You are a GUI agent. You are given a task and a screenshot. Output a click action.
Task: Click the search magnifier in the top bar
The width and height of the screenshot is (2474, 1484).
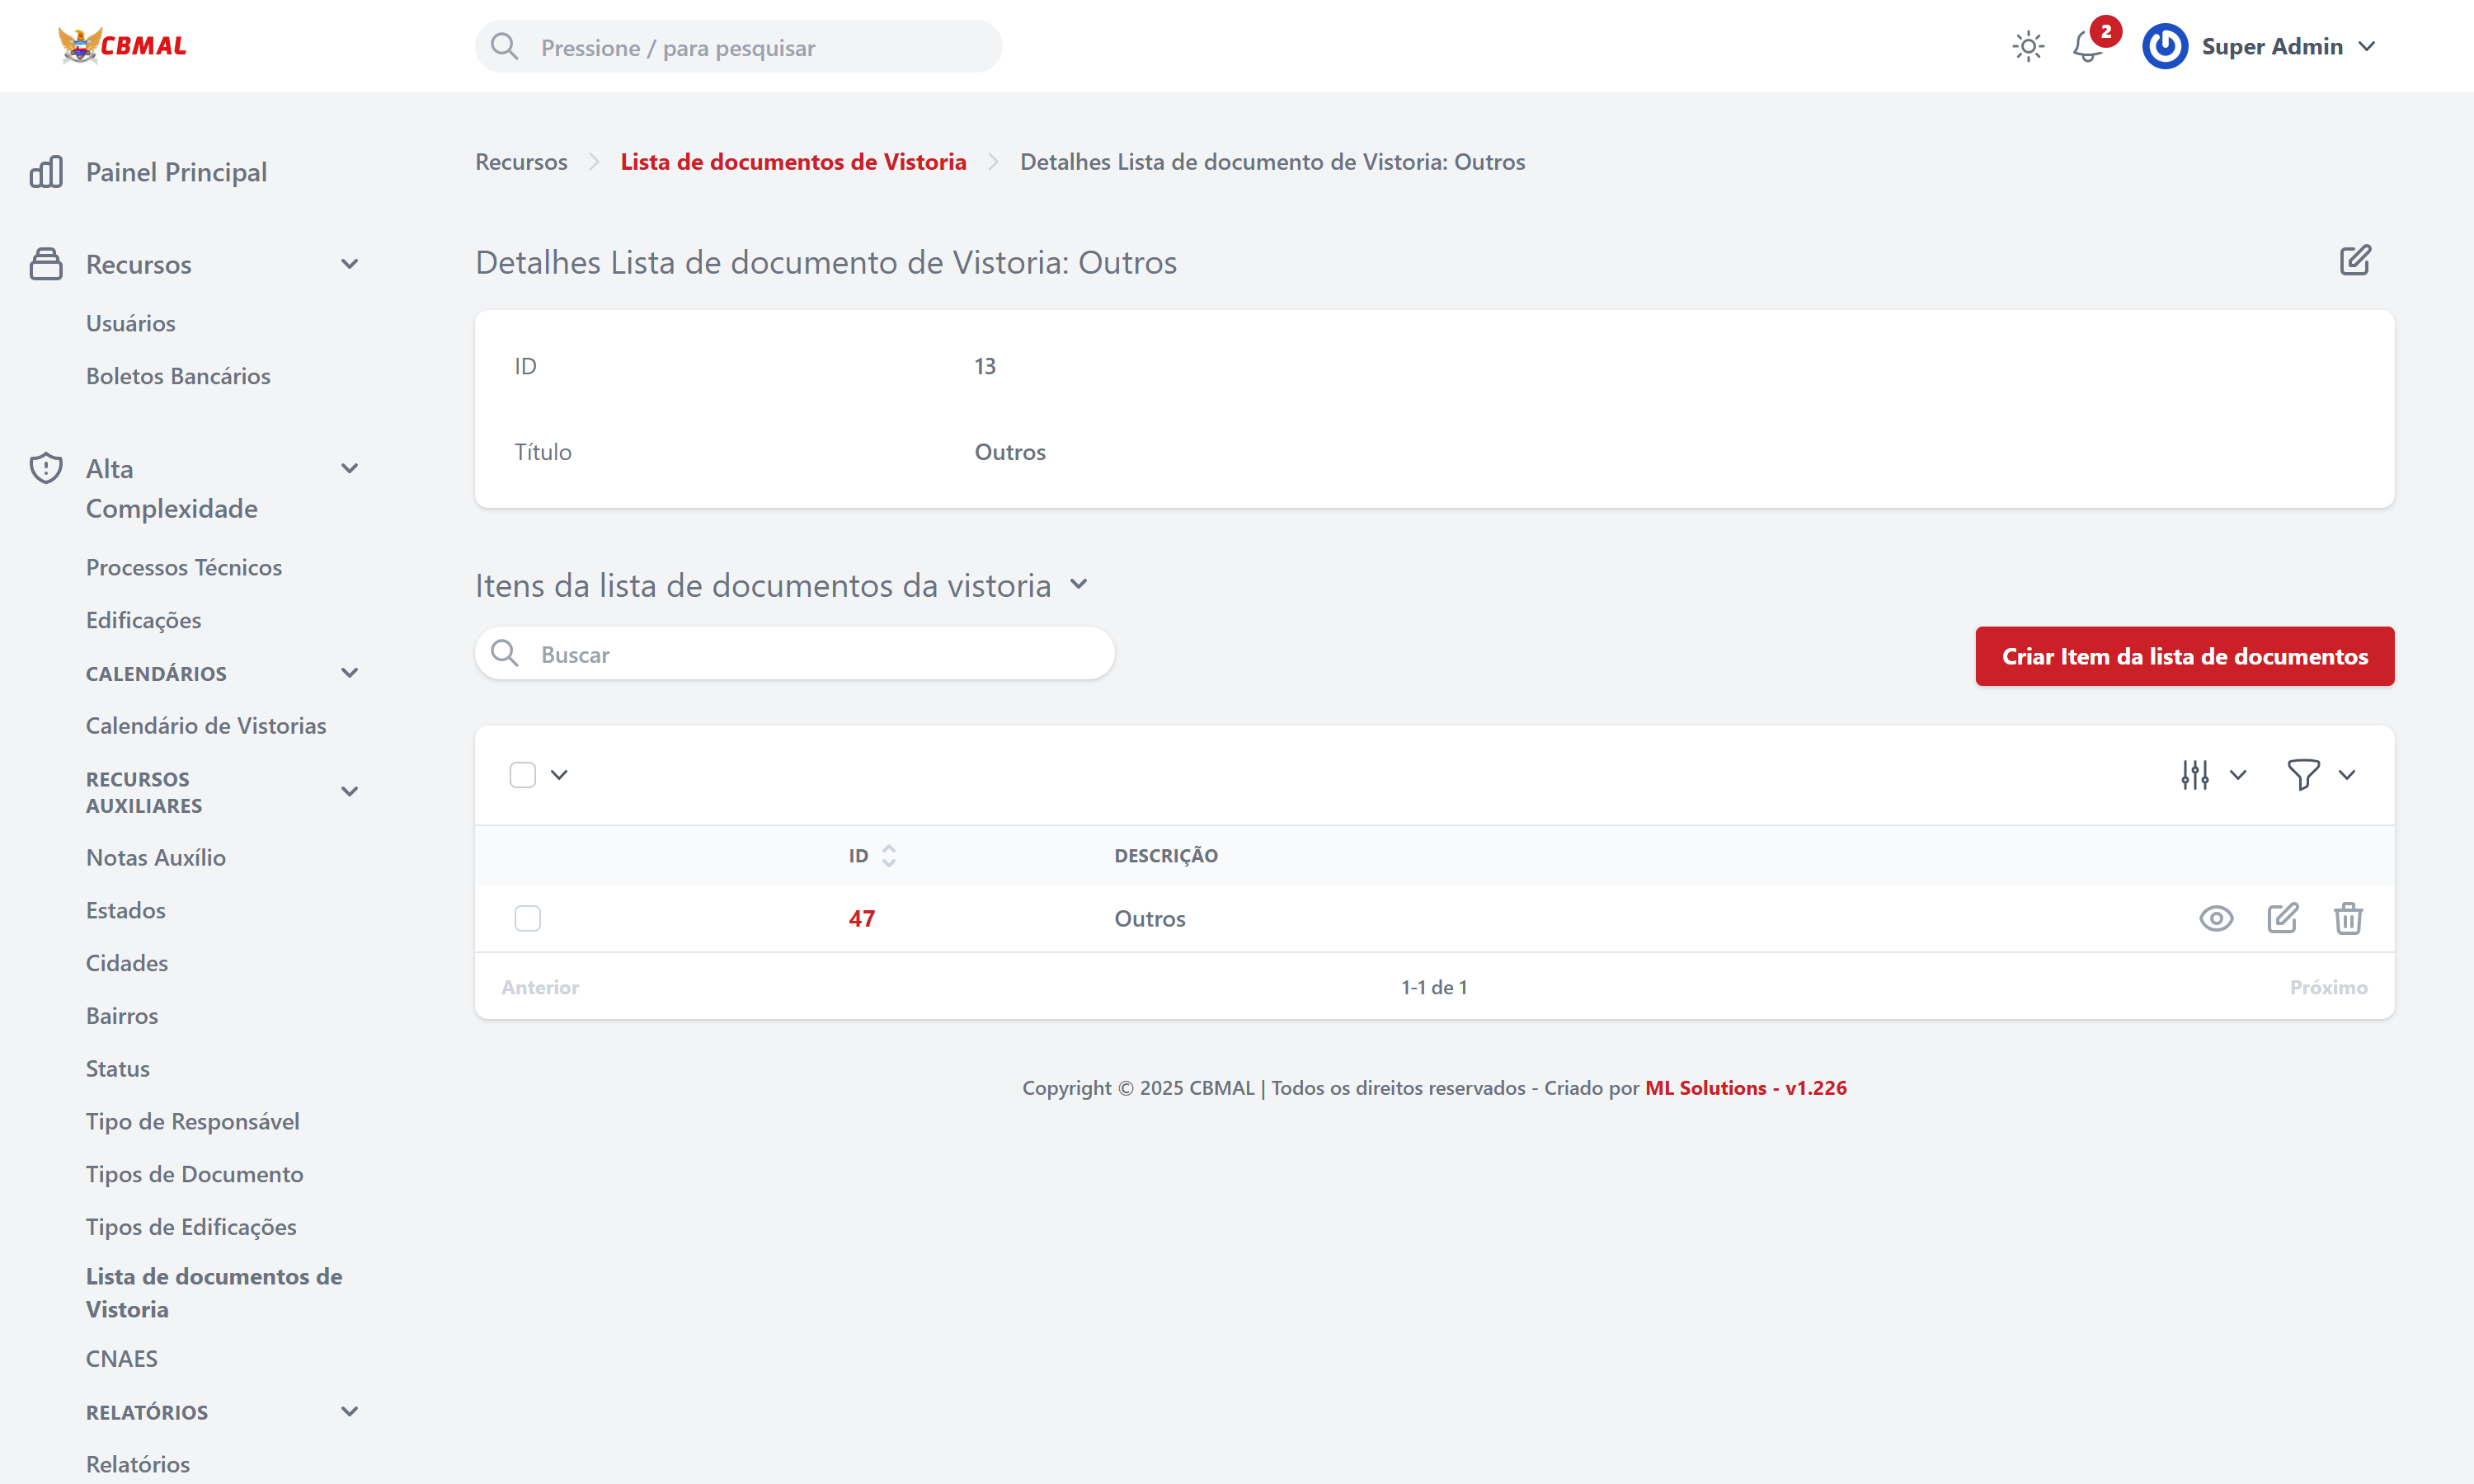click(505, 46)
